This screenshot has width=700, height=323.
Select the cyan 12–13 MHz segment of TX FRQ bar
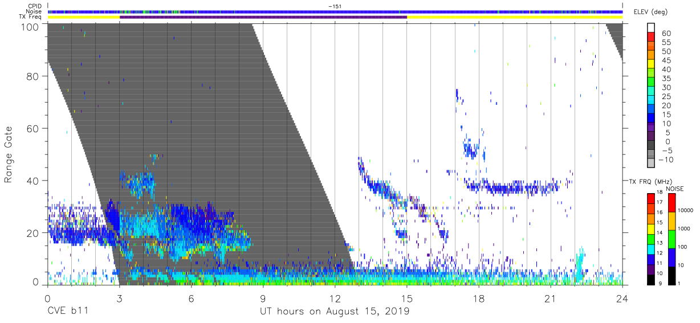[651, 249]
